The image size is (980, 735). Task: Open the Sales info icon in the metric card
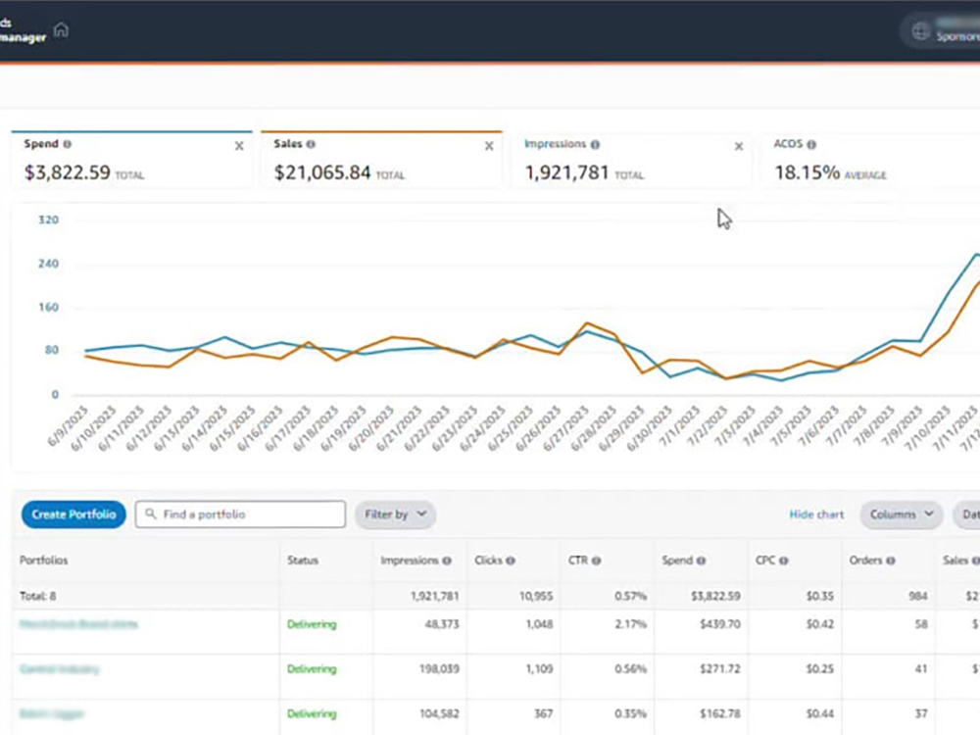311,144
